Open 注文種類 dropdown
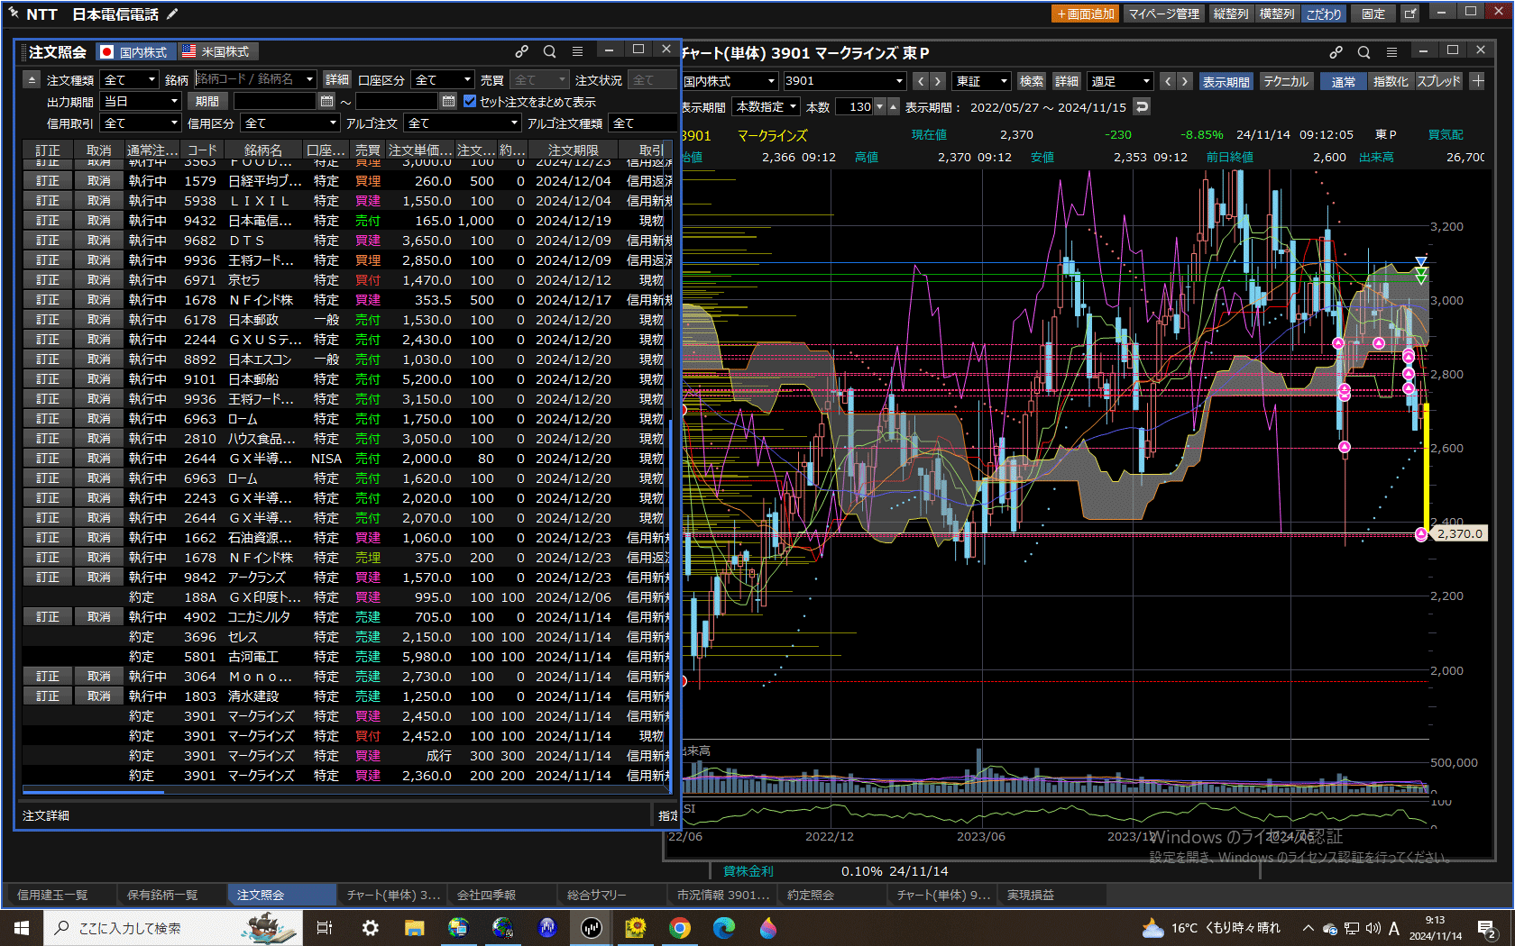 point(129,79)
